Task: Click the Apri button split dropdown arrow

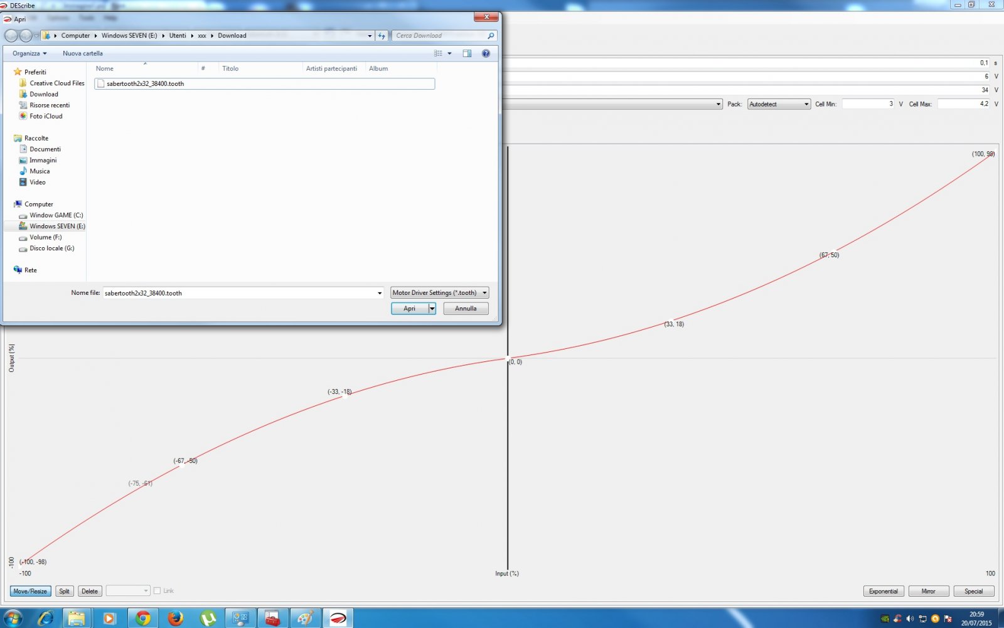Action: tap(432, 309)
